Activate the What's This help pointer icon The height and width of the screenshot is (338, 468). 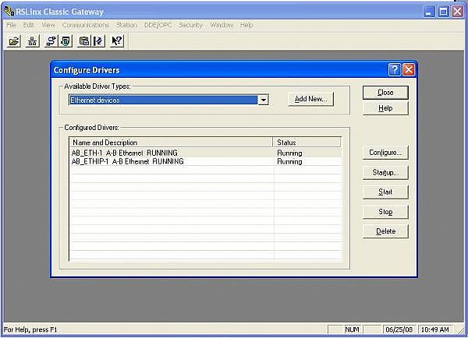pos(117,41)
